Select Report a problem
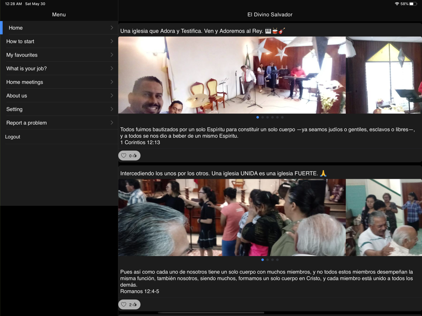Image resolution: width=422 pixels, height=316 pixels. (59, 123)
